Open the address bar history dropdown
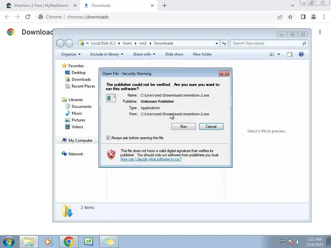 (x=217, y=44)
